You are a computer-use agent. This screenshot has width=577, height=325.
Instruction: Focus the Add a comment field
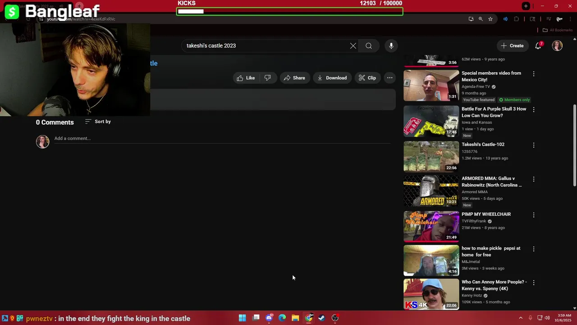222,139
